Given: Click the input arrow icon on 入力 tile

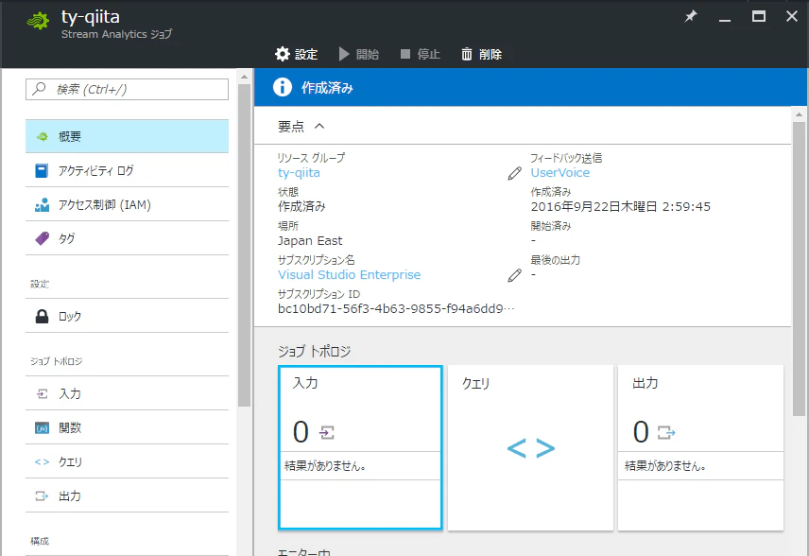Looking at the screenshot, I should click(x=327, y=432).
